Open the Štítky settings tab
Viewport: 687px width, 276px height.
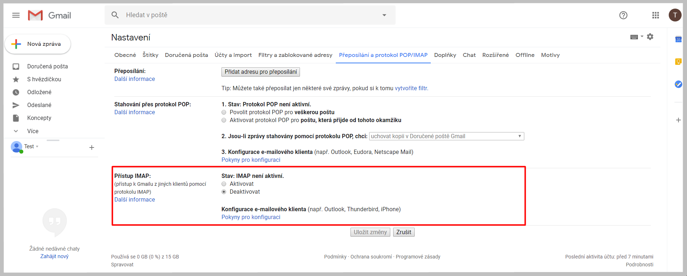point(151,55)
